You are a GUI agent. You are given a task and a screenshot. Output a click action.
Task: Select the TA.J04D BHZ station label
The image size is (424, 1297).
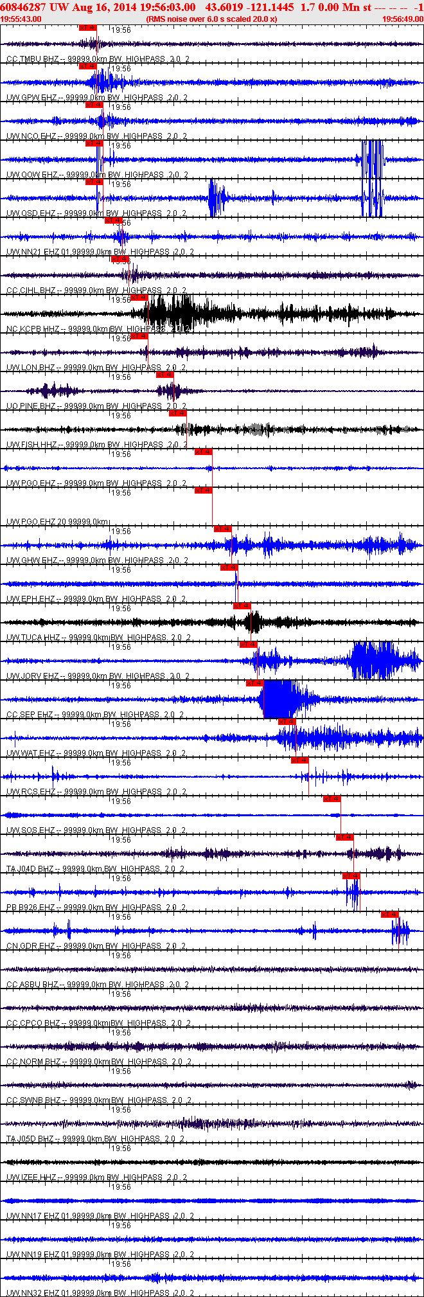tap(96, 869)
